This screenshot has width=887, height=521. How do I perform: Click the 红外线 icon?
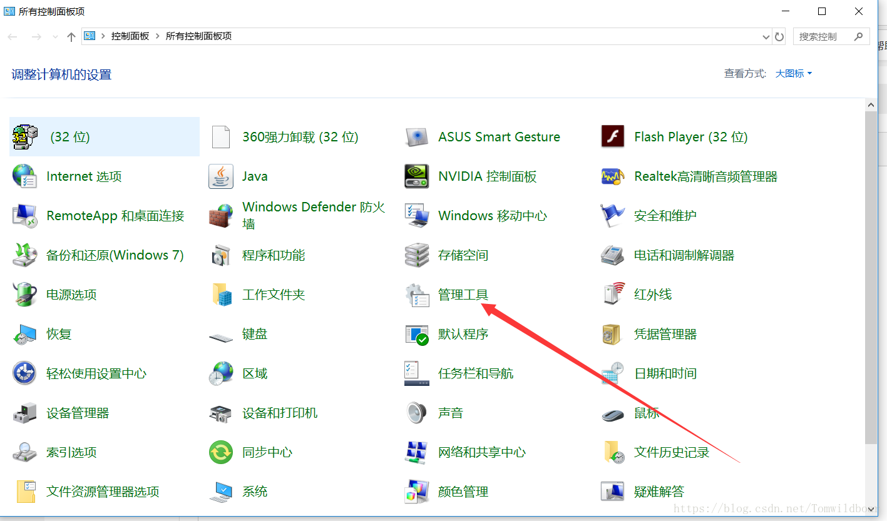pyautogui.click(x=613, y=295)
